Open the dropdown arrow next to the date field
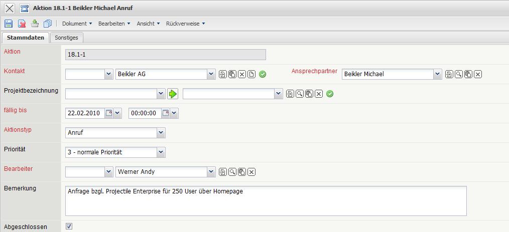 pyautogui.click(x=117, y=113)
